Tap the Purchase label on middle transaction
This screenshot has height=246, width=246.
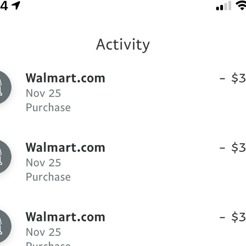pos(48,177)
